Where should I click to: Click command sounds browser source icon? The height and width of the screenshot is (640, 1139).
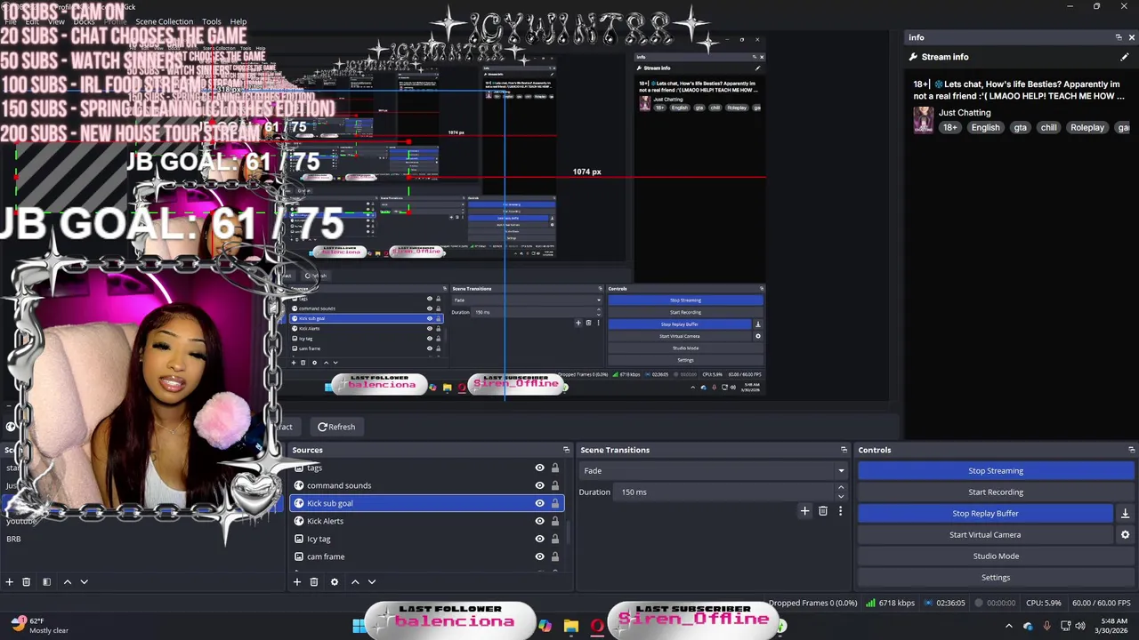click(299, 485)
